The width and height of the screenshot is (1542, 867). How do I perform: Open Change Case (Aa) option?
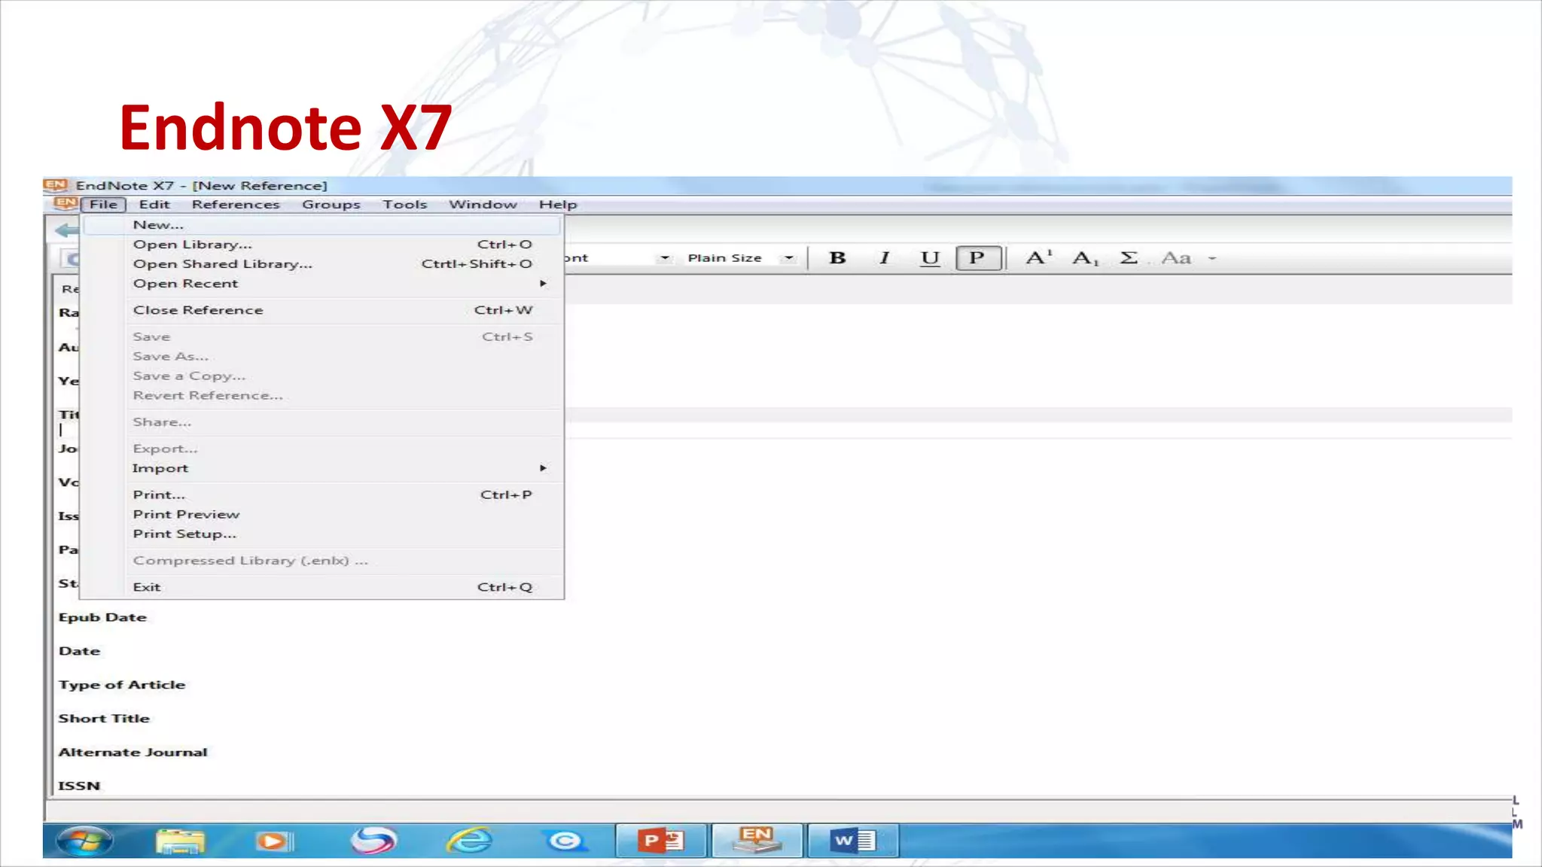(1176, 258)
